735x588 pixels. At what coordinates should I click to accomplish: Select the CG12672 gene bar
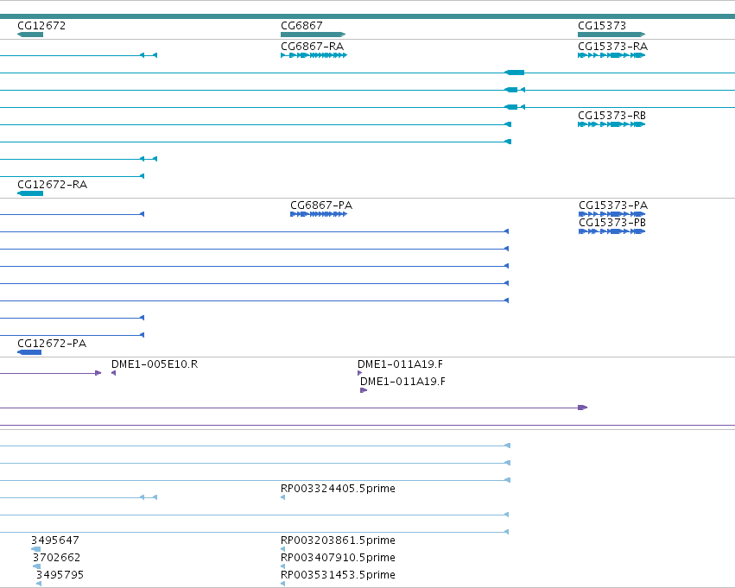tap(30, 35)
